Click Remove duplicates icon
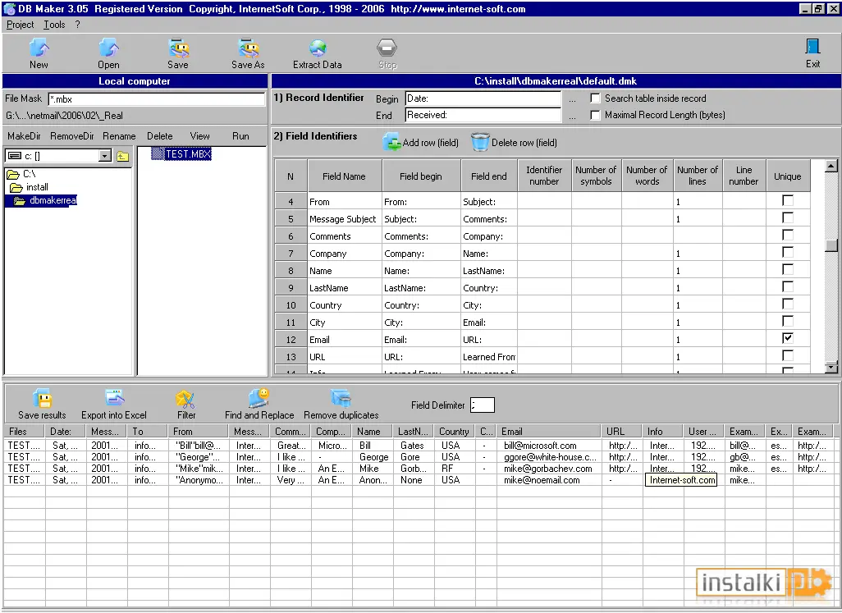This screenshot has height=613, width=842. point(341,399)
